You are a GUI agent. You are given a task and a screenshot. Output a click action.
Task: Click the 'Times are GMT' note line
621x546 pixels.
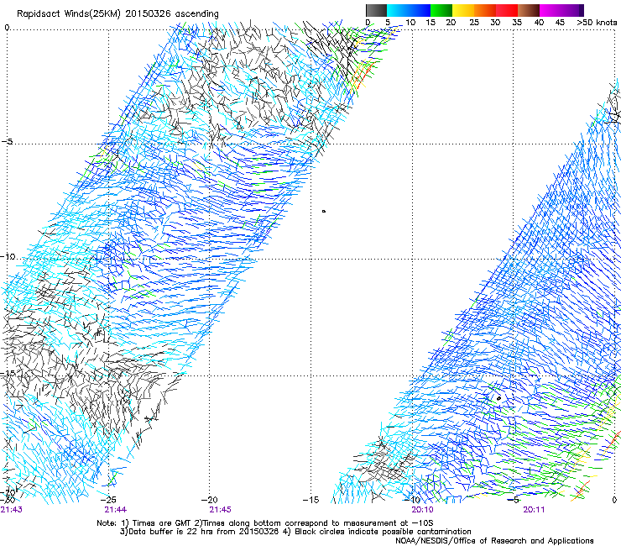point(265,523)
